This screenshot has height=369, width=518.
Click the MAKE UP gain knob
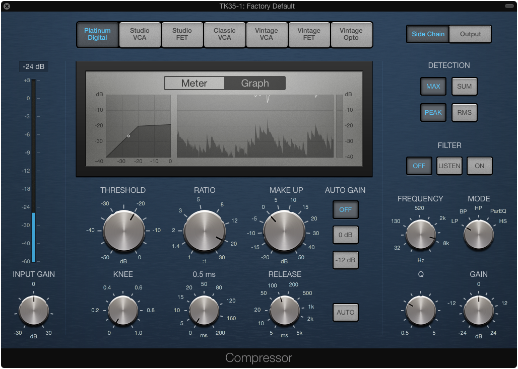[284, 231]
